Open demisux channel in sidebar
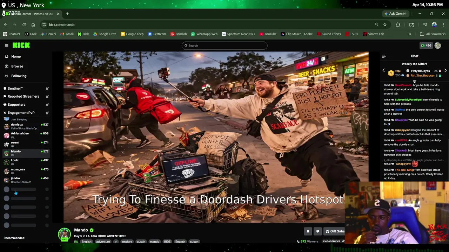Screen dimensions: 449x252 (26, 126)
